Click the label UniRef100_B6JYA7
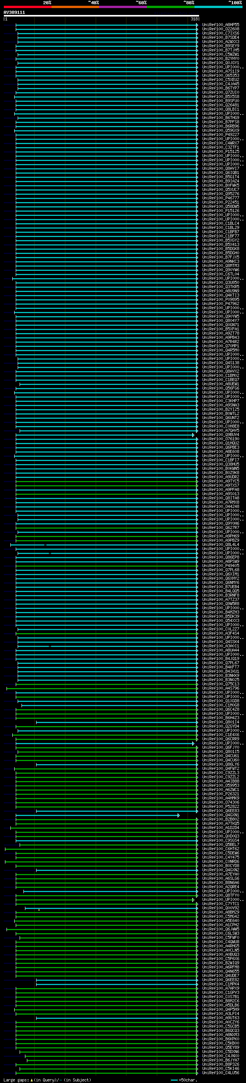This screenshot has width=246, height=1083. [221, 1060]
